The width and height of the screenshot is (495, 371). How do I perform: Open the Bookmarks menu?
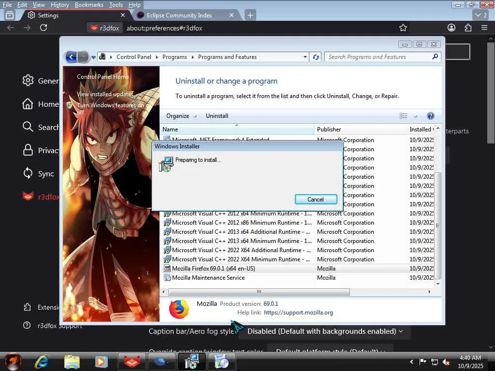point(89,5)
